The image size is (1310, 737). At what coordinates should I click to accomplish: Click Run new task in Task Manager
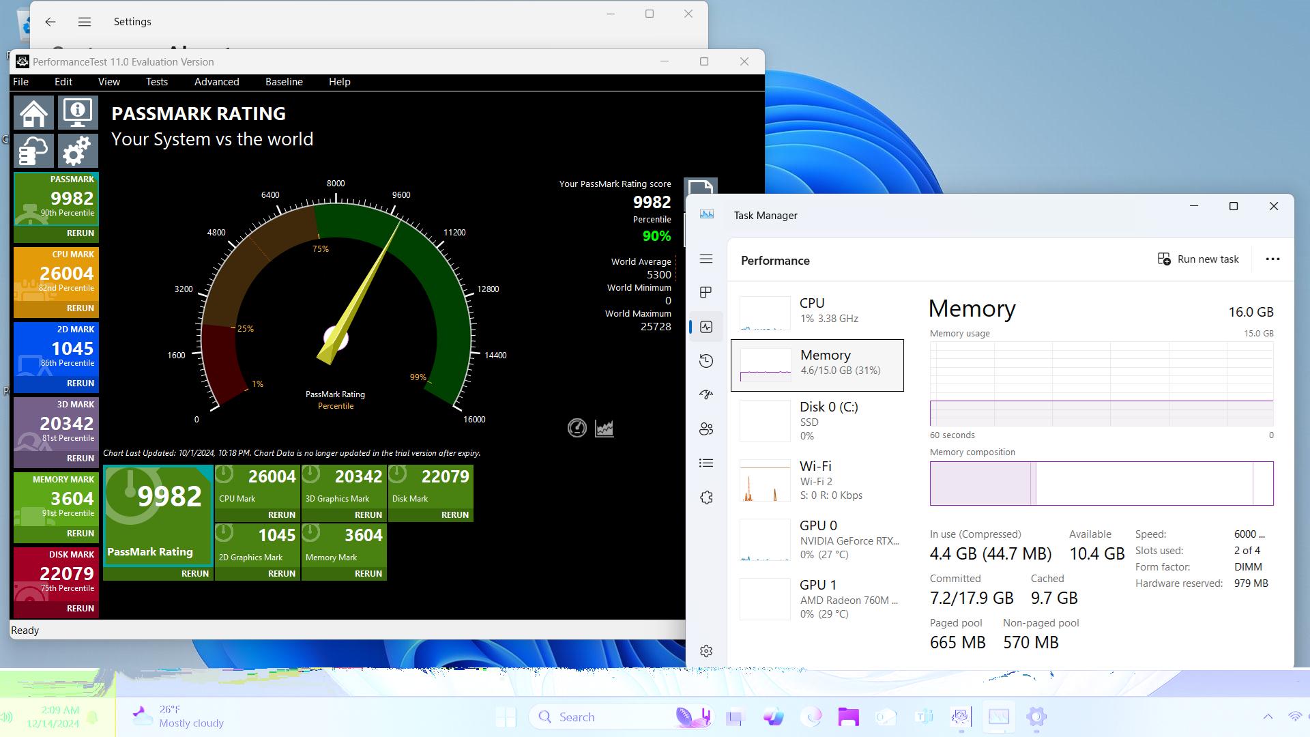click(x=1199, y=259)
